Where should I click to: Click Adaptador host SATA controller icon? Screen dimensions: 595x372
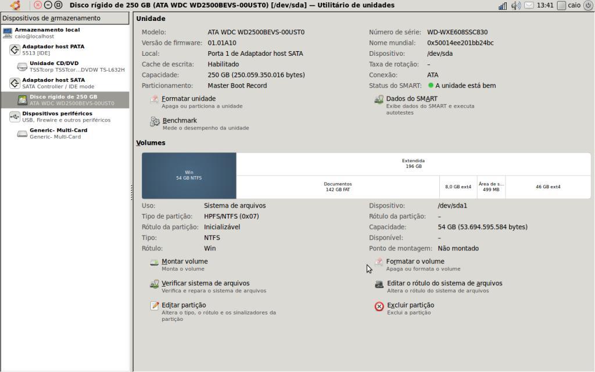pos(15,83)
